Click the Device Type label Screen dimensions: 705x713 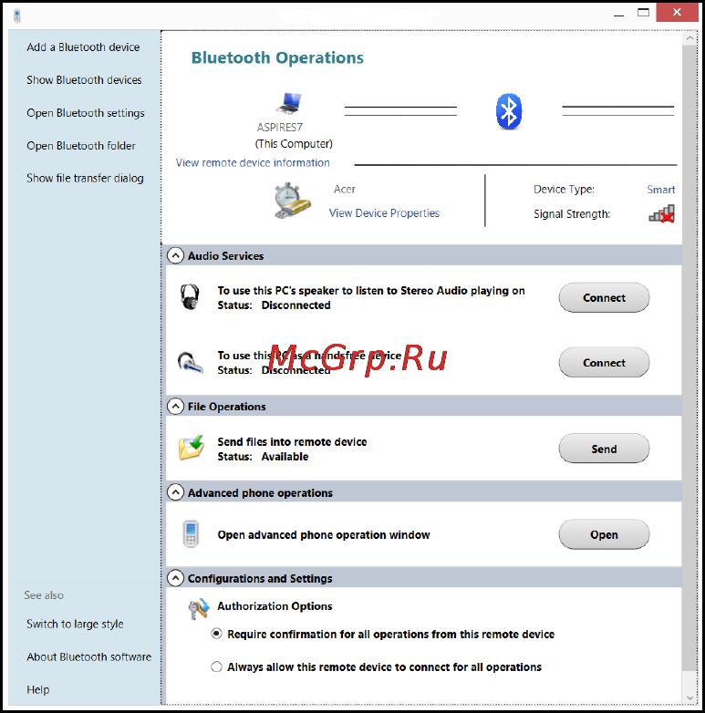564,189
